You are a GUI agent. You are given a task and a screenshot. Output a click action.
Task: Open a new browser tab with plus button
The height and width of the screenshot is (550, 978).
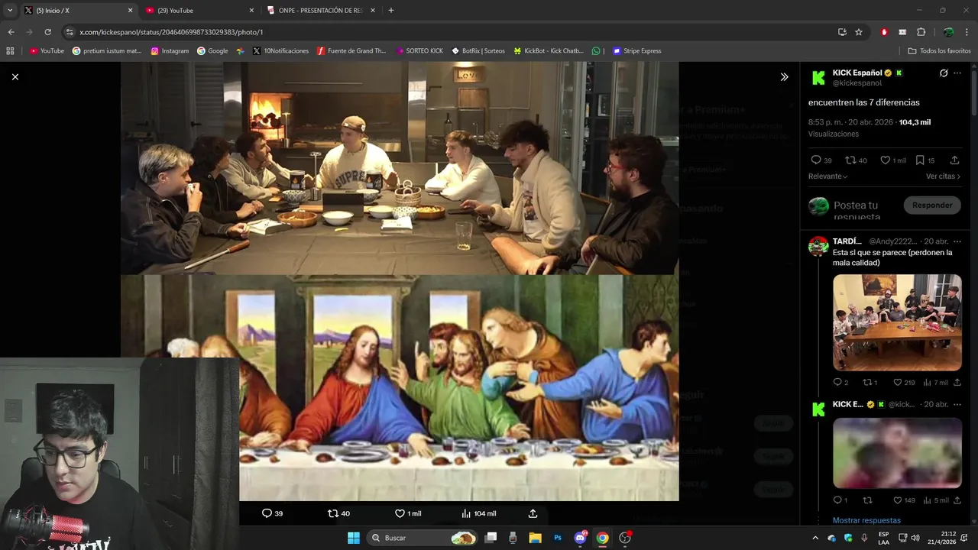pyautogui.click(x=391, y=11)
